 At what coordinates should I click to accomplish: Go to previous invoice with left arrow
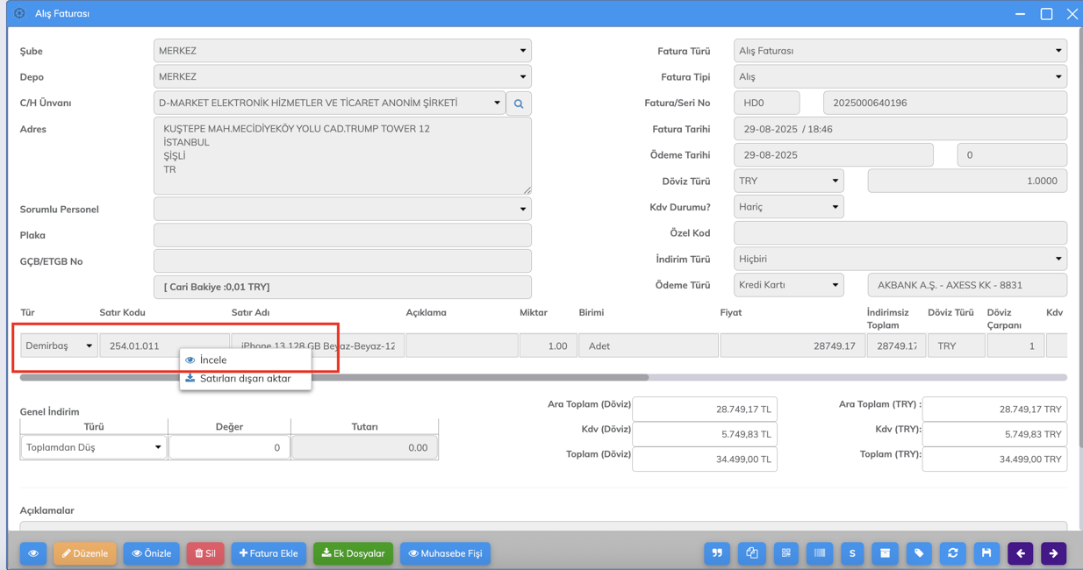coord(1021,553)
